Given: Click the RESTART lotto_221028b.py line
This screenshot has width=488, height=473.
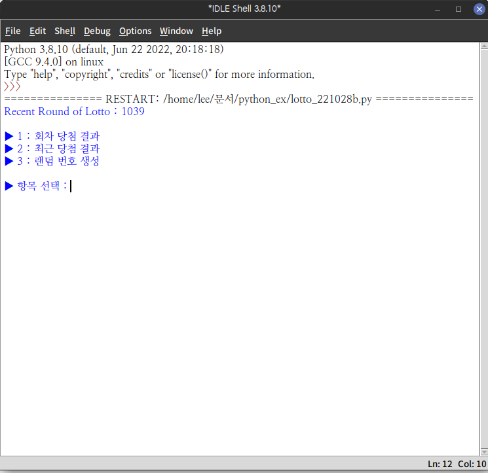Looking at the screenshot, I should 238,99.
